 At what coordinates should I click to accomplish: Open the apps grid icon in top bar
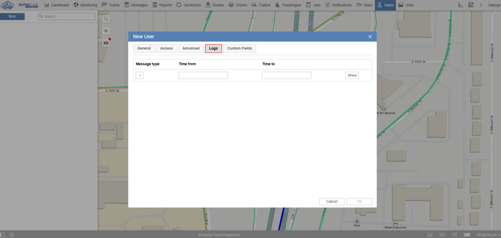(x=471, y=5)
